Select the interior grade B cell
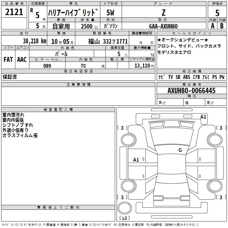The height and width of the screenshot is (228, 228). [x=222, y=26]
